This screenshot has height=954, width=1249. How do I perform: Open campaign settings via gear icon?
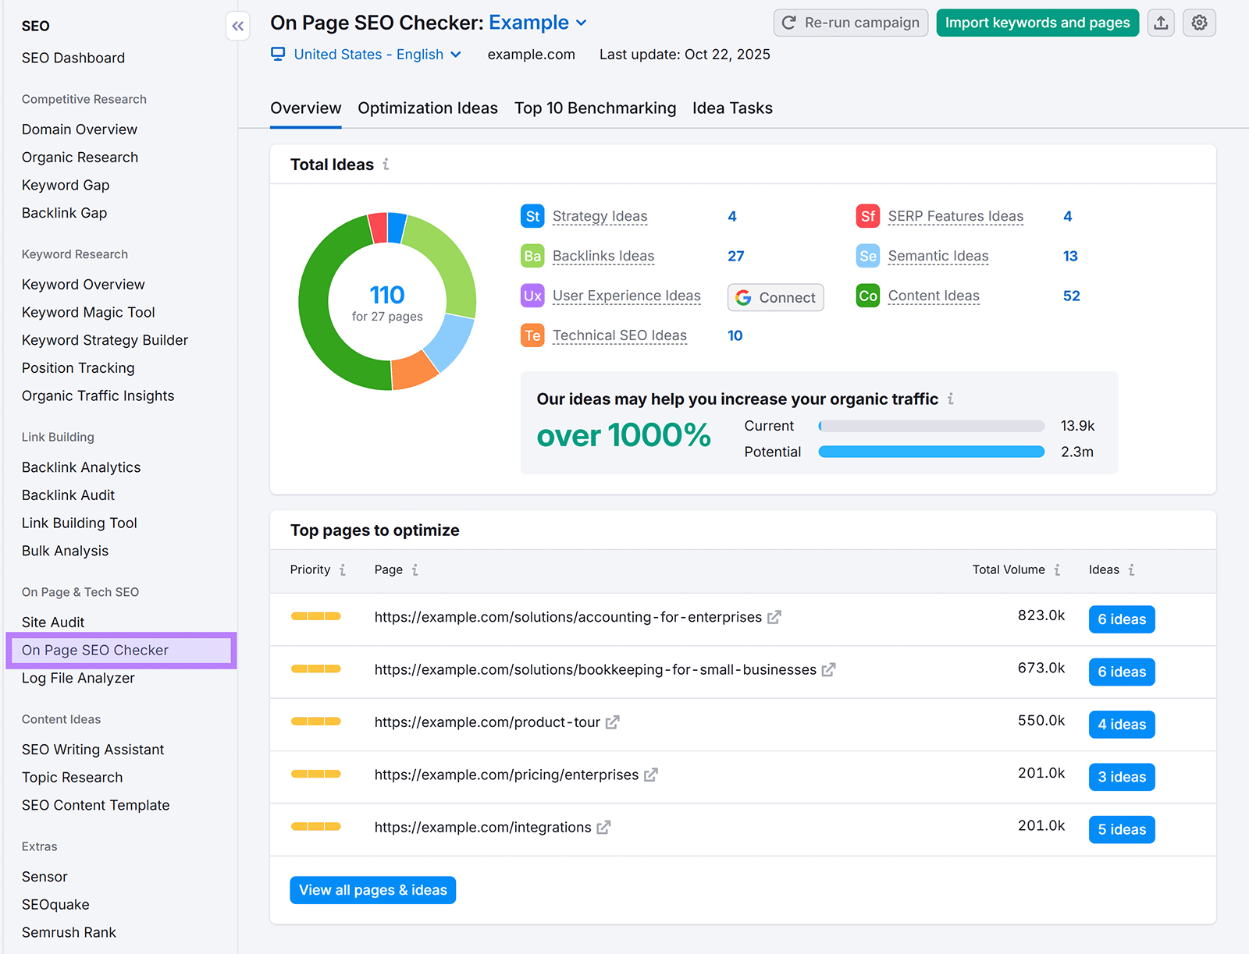(1199, 23)
